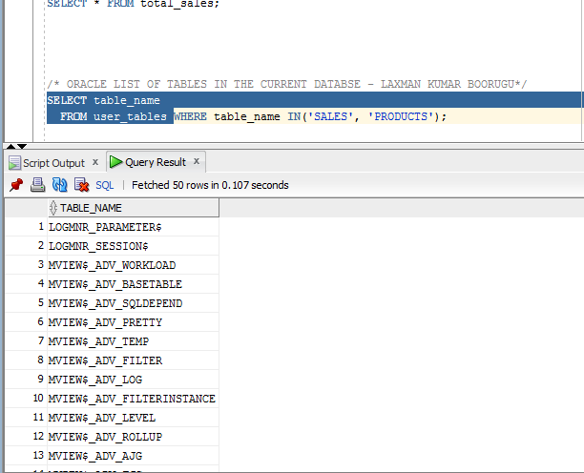Click the WHERE keyword in editor

coord(190,116)
